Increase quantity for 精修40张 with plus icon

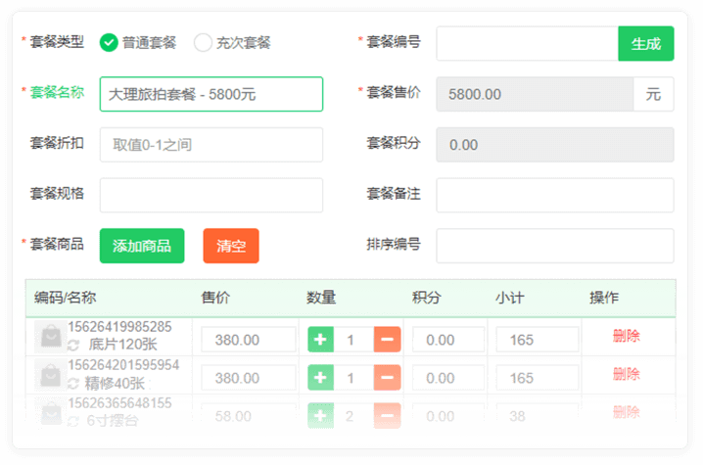[320, 378]
